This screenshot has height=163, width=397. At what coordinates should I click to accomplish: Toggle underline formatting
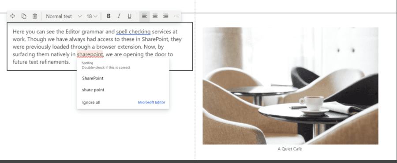pyautogui.click(x=129, y=16)
